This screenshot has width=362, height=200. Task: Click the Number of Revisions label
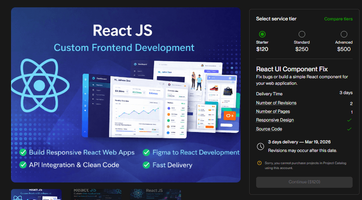[276, 103]
